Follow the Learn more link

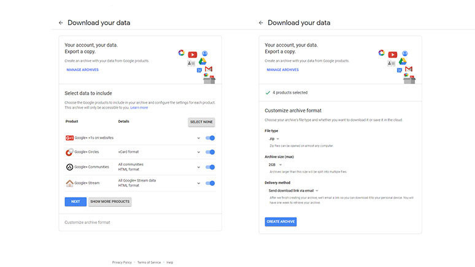(x=139, y=107)
